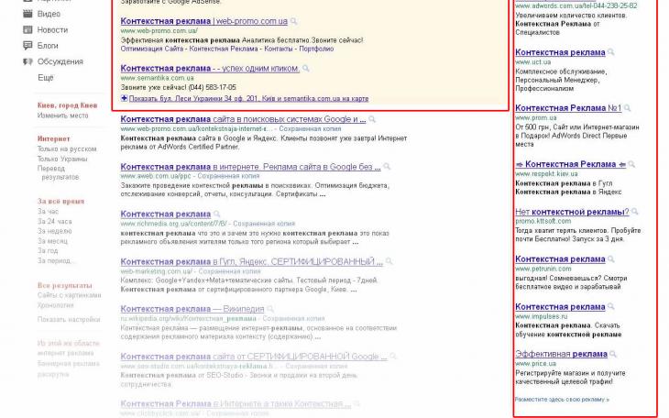Expand map with plus icon near Леси Украинки
Screen dimensions: 669x418
(x=125, y=98)
